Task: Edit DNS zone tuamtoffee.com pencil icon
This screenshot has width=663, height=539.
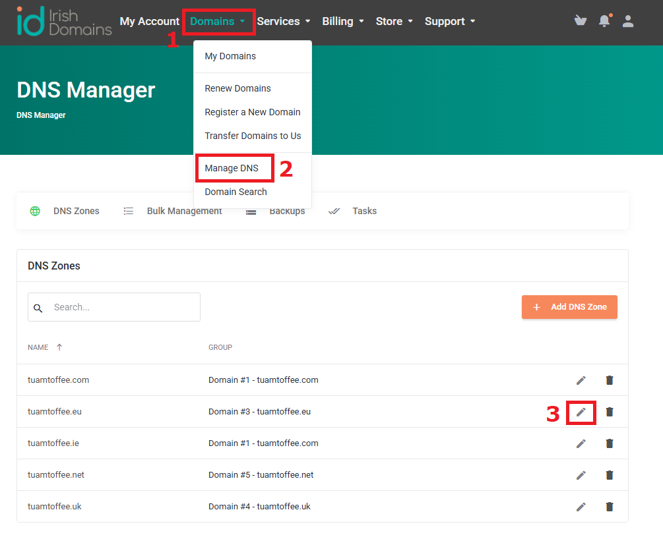Action: 581,380
